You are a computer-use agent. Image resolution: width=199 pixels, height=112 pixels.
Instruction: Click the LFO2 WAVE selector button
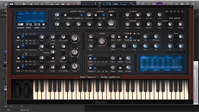click(90, 68)
